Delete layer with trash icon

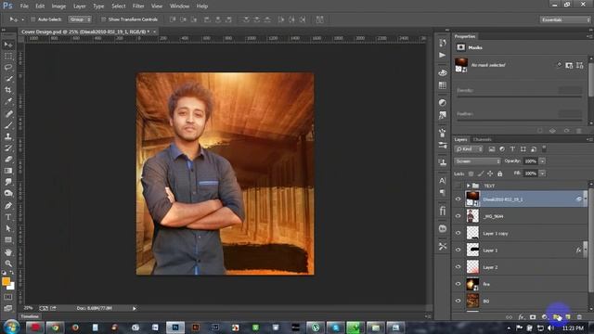579,317
